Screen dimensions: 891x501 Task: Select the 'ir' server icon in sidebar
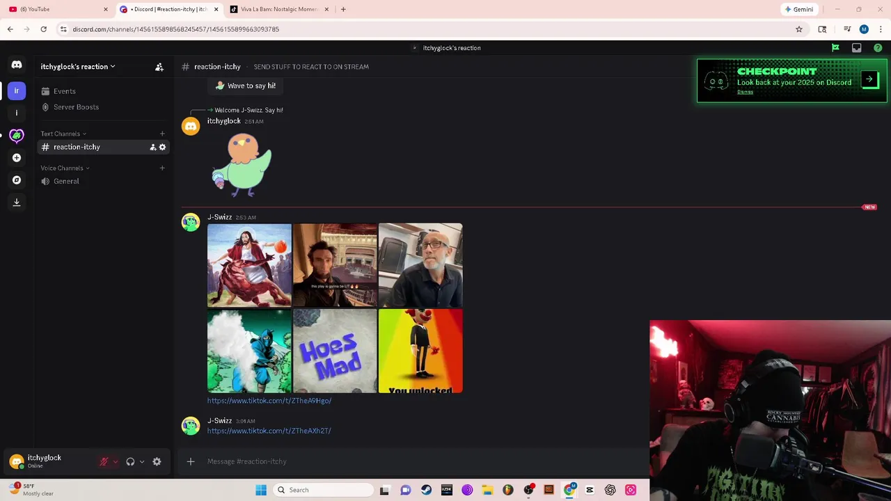[17, 90]
